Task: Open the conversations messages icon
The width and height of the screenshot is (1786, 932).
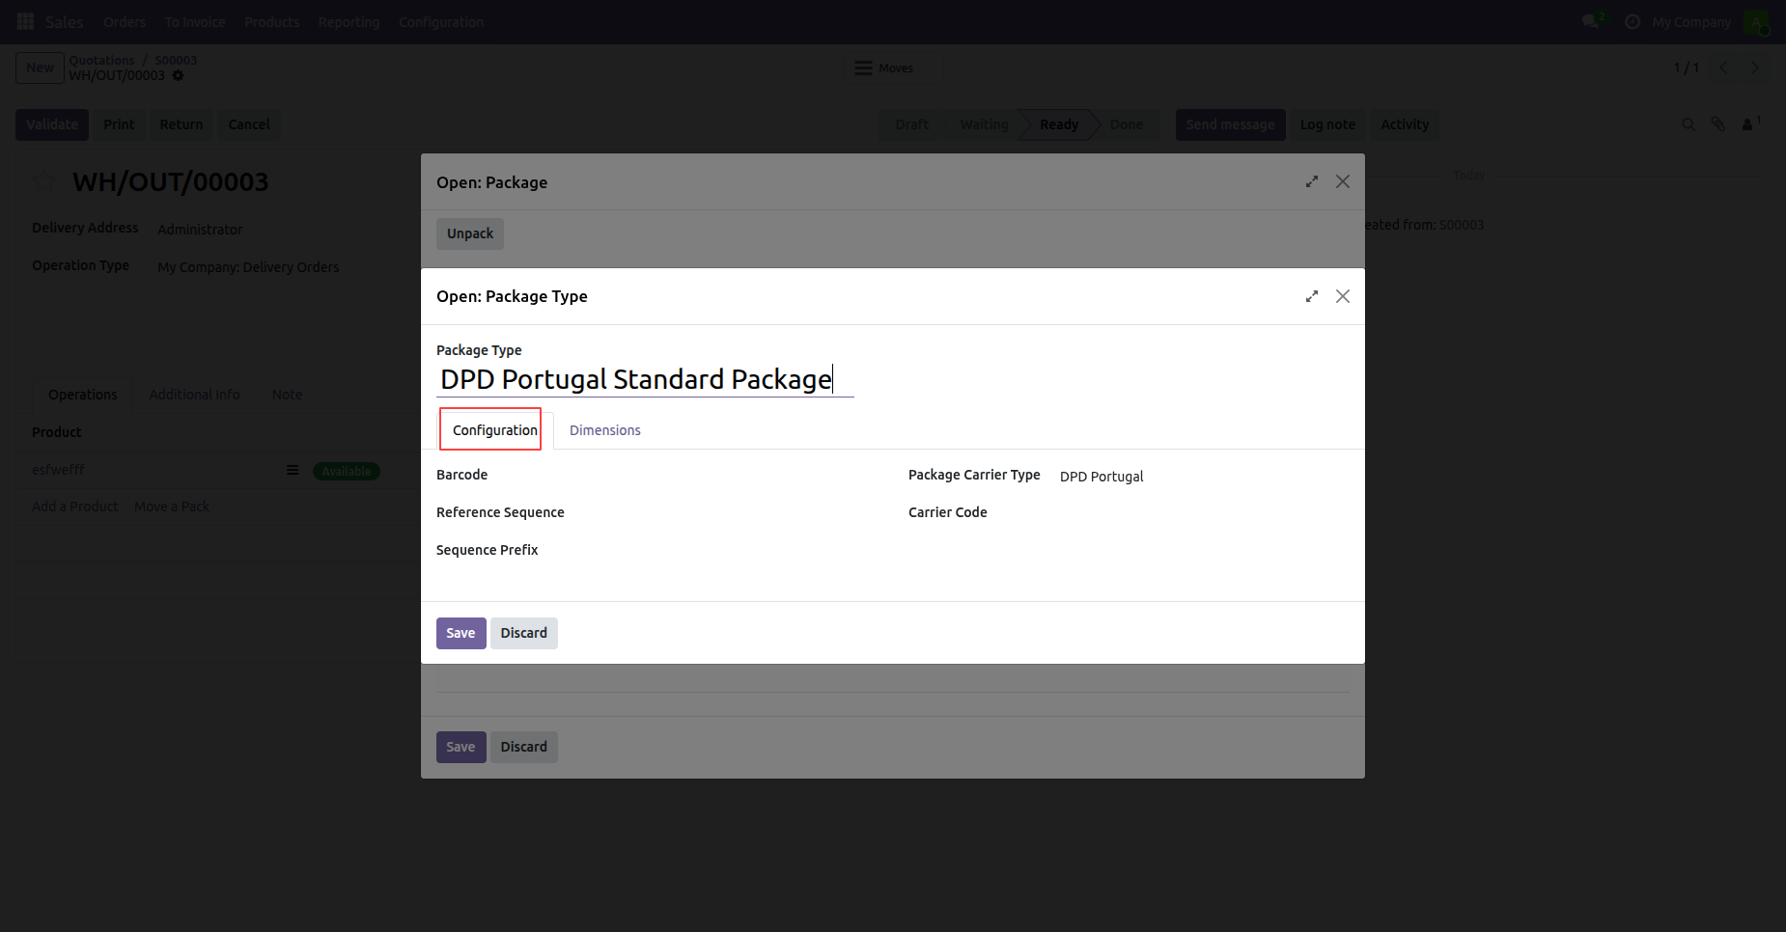Action: click(x=1591, y=21)
